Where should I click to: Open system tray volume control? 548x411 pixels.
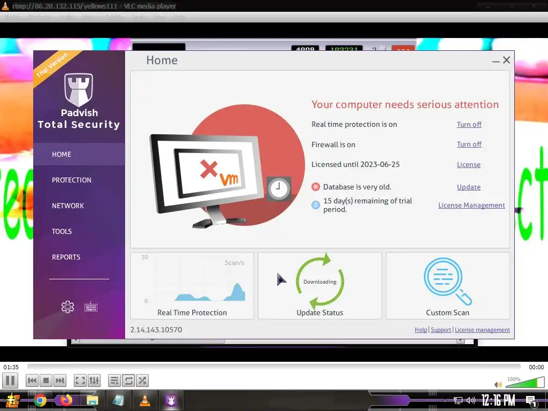pyautogui.click(x=471, y=400)
